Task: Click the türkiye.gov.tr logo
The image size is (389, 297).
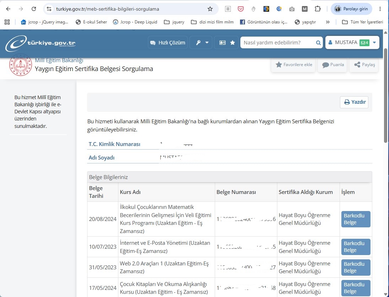Action: pyautogui.click(x=41, y=43)
